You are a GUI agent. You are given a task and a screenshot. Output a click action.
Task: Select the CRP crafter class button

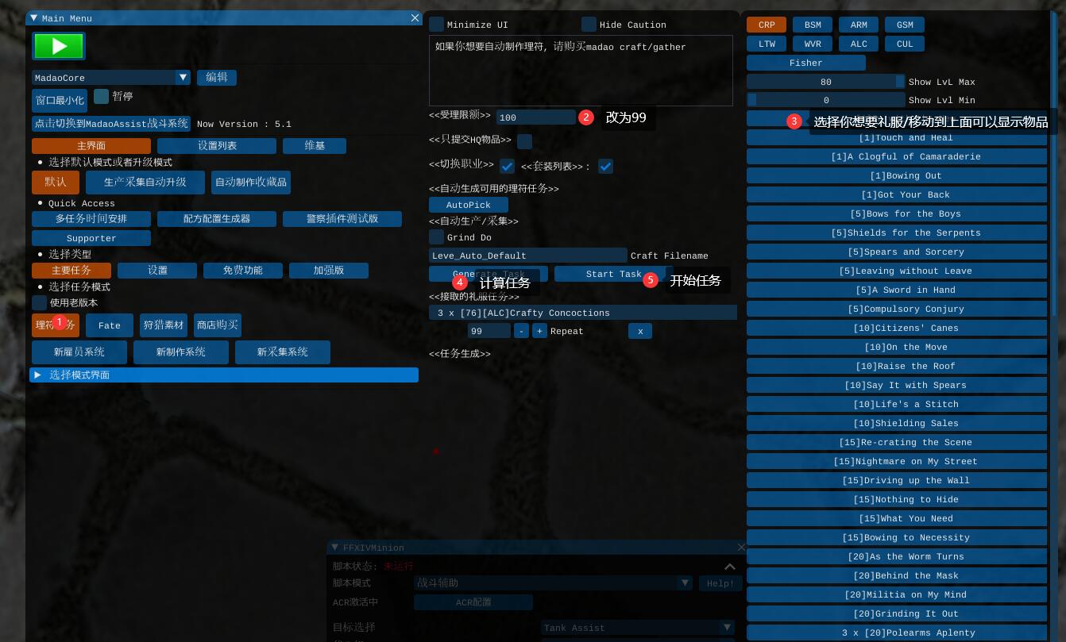click(766, 25)
